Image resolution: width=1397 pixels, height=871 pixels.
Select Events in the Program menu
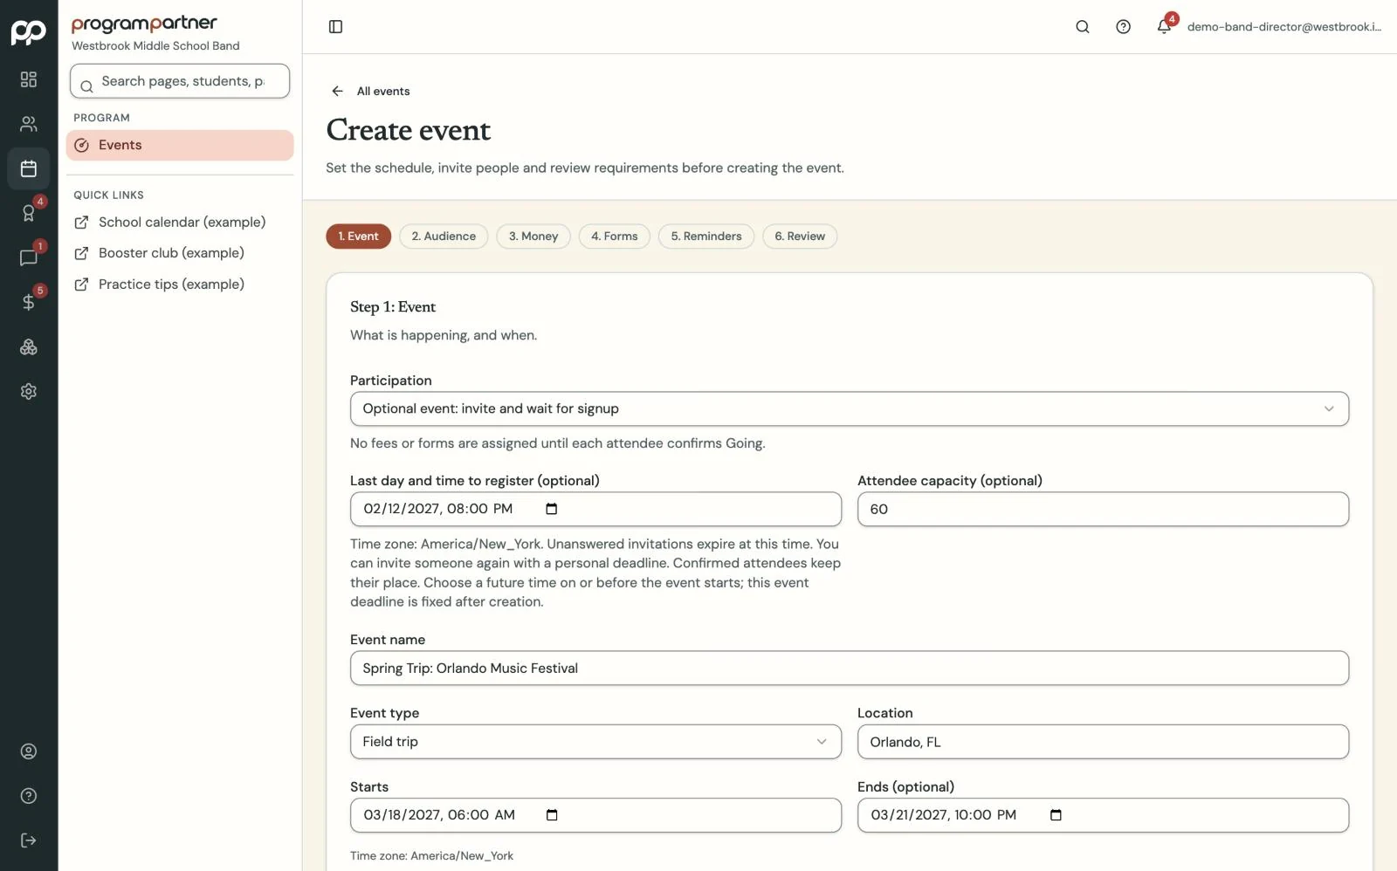click(180, 145)
